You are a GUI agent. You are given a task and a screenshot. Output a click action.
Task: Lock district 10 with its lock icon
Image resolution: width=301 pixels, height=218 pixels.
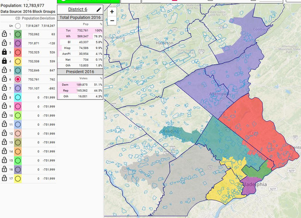[x=4, y=115]
